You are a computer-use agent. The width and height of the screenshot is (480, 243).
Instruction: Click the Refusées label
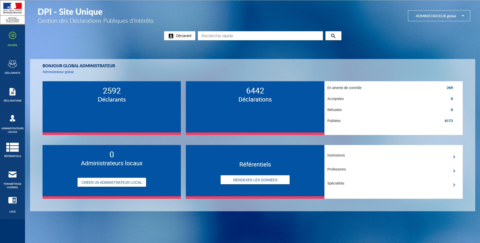click(x=334, y=110)
